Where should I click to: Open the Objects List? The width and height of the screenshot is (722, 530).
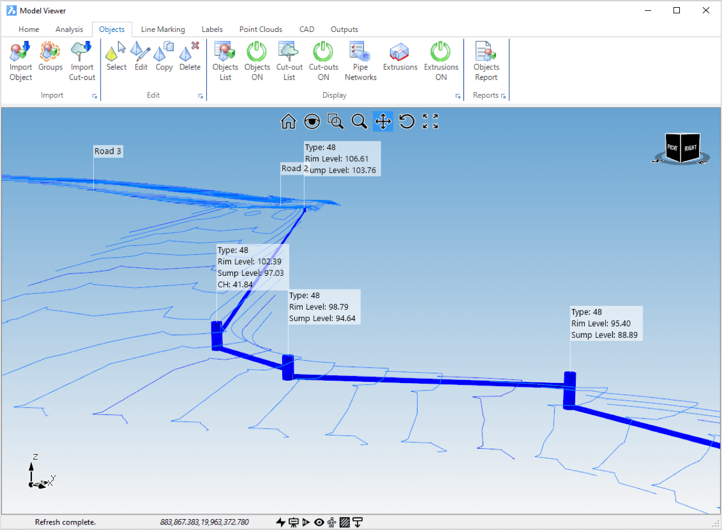point(225,61)
